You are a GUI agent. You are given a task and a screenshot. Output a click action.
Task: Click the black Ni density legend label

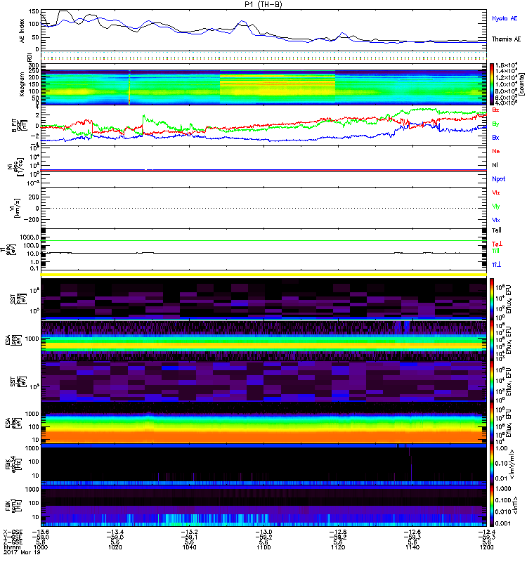coord(495,165)
